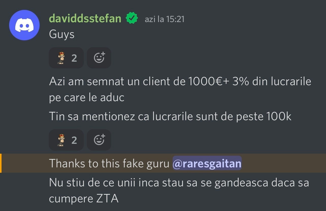Open the daviddsstefan username profile
The height and width of the screenshot is (211, 326).
coord(85,18)
